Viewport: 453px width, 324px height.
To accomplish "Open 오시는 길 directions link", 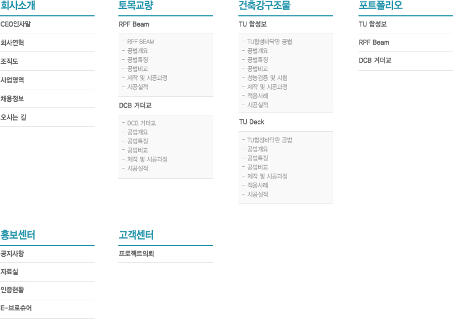I will [14, 118].
